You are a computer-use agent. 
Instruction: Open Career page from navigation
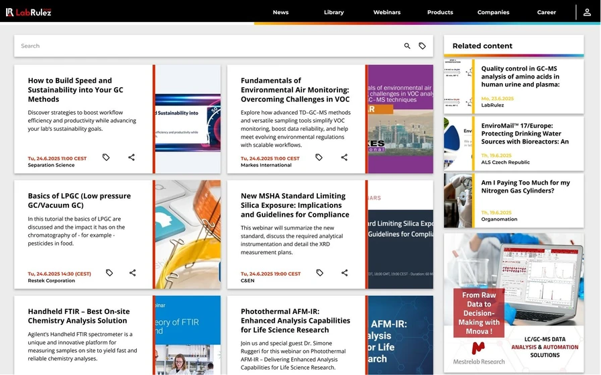click(546, 12)
